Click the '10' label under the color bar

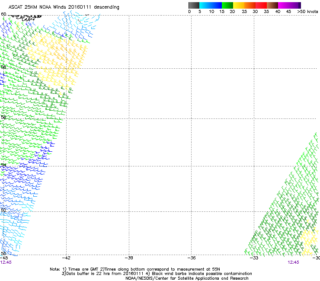(211, 12)
